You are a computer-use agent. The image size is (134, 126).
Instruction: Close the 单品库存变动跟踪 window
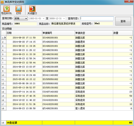tap(129, 1)
